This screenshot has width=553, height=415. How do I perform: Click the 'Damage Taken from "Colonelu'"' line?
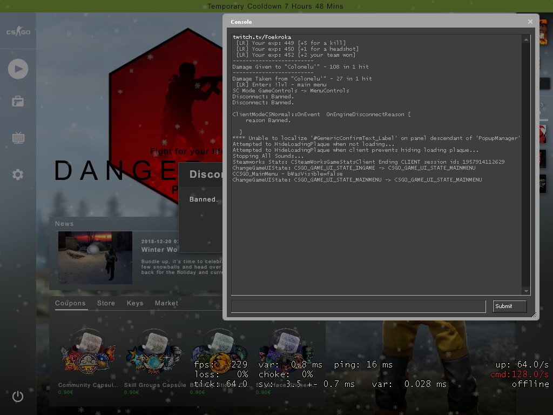click(302, 79)
